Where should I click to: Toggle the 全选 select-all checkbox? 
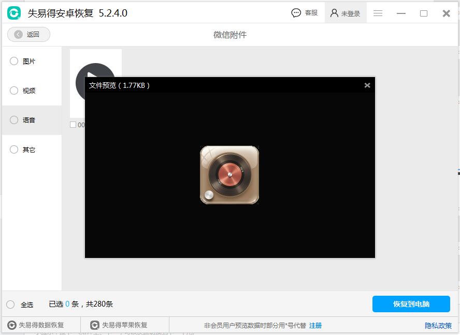pyautogui.click(x=9, y=304)
